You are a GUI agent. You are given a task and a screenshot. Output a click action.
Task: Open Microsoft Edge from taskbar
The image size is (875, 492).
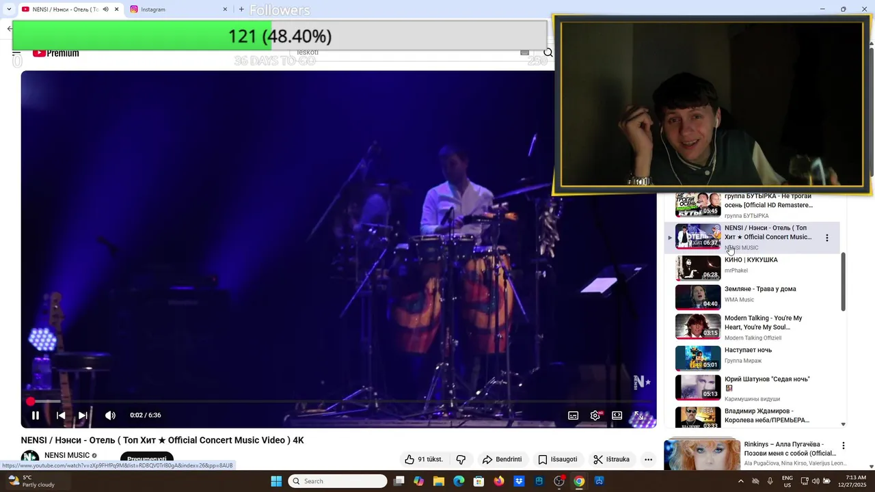coord(459,481)
